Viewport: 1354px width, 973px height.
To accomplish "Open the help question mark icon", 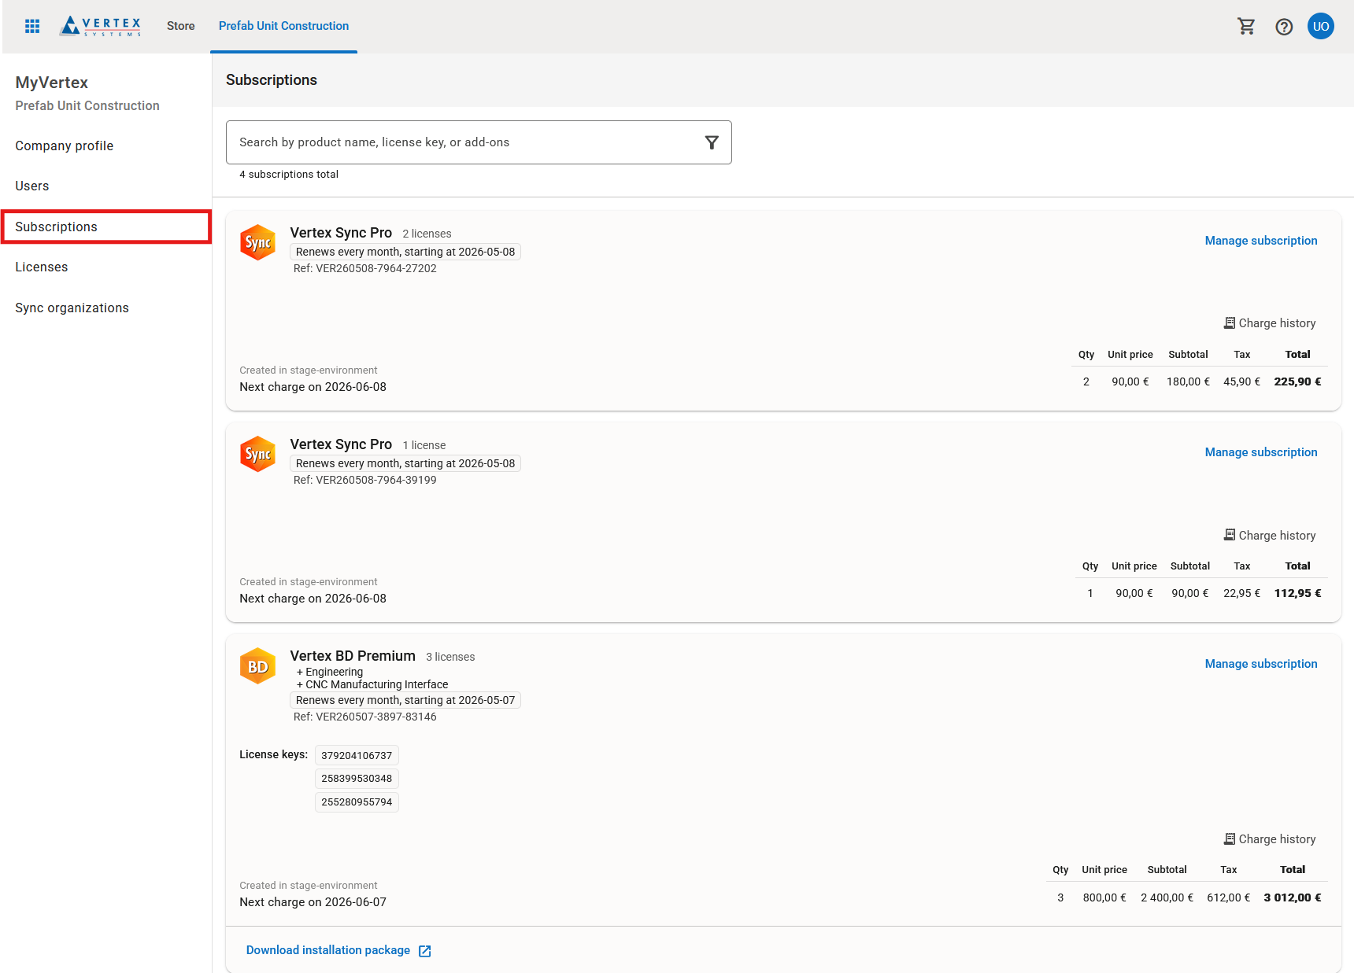I will [x=1284, y=26].
